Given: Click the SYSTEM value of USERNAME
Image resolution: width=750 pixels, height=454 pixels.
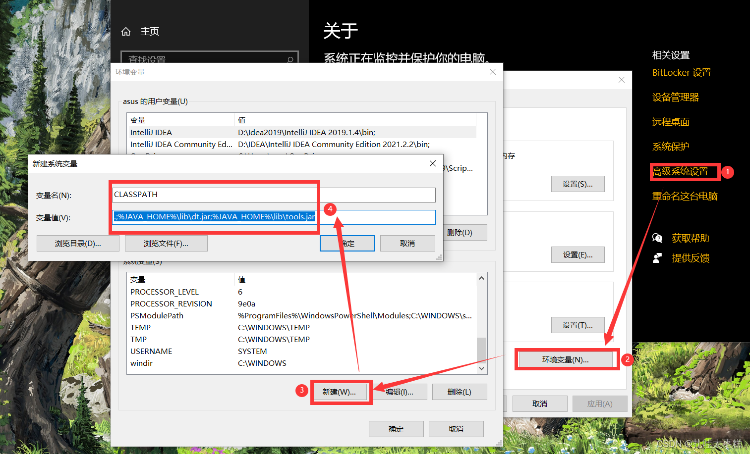Looking at the screenshot, I should tap(252, 351).
